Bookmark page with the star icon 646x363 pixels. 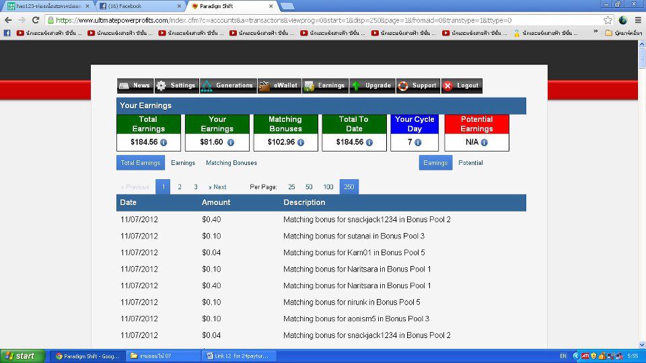(x=608, y=20)
